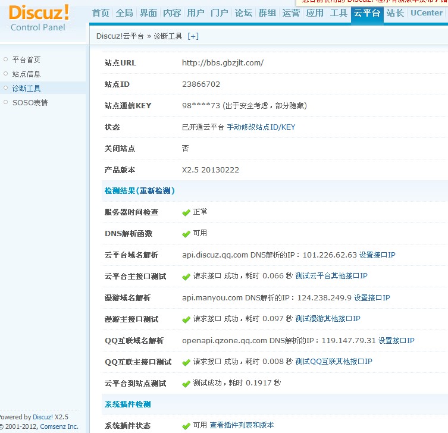The image size is (448, 433).
Task: Select 诊断工具 in sidebar
Action: pyautogui.click(x=26, y=88)
